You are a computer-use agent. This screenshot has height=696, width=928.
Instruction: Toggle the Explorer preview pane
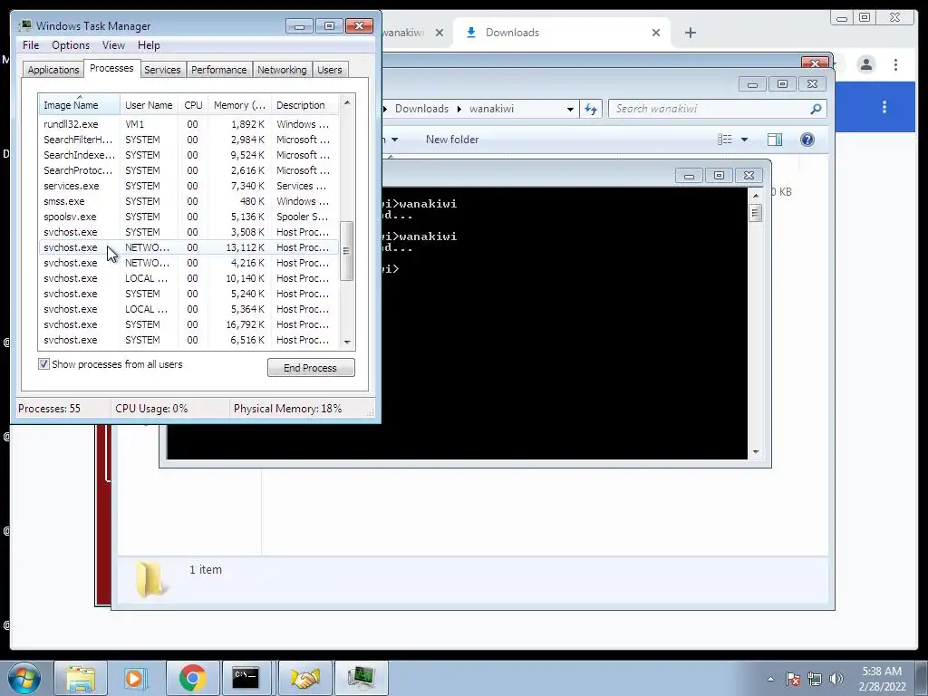pos(774,140)
